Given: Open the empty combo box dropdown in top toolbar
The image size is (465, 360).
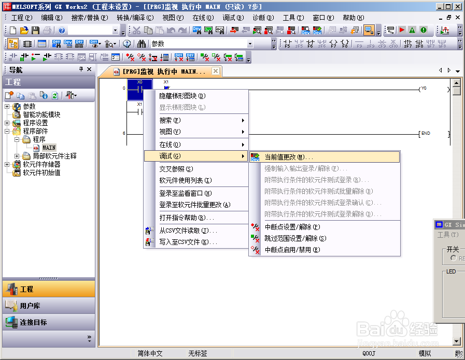Looking at the screenshot, I should point(116,30).
